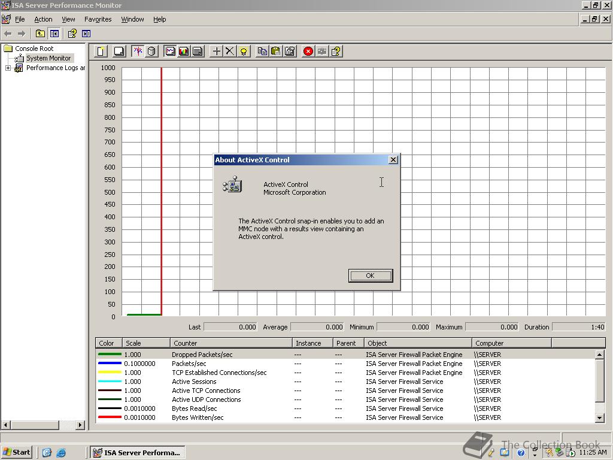Image resolution: width=613 pixels, height=460 pixels.
Task: Select TCP Established Connections/sec row
Action: [345, 373]
